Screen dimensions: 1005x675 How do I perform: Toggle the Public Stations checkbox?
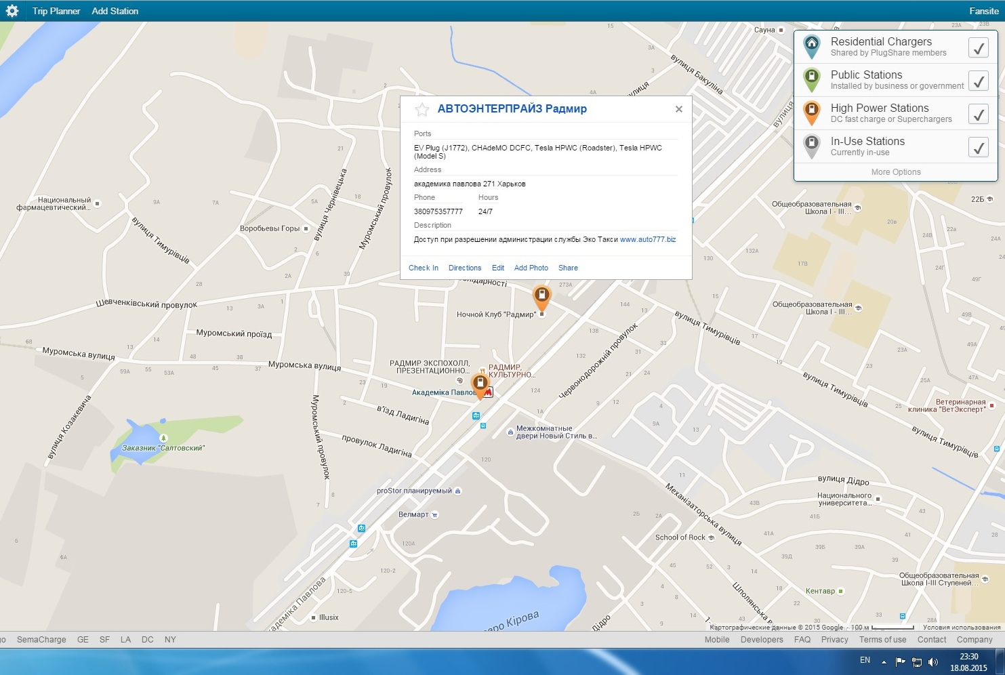click(978, 81)
